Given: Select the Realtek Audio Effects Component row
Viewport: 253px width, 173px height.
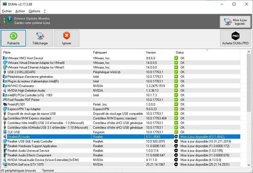Looking at the screenshot, I should pyautogui.click(x=121, y=155).
